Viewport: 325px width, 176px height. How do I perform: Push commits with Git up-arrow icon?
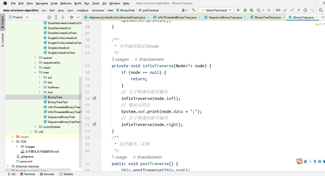click(298, 10)
